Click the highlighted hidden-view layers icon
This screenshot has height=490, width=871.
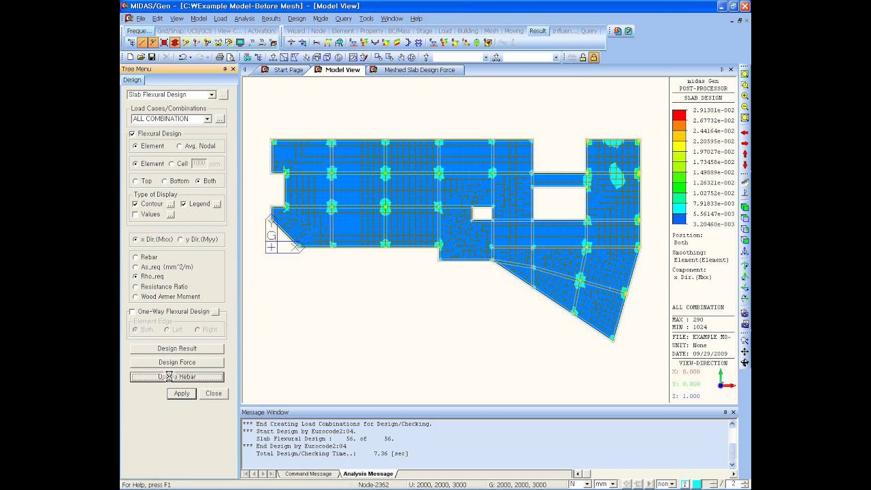175,42
